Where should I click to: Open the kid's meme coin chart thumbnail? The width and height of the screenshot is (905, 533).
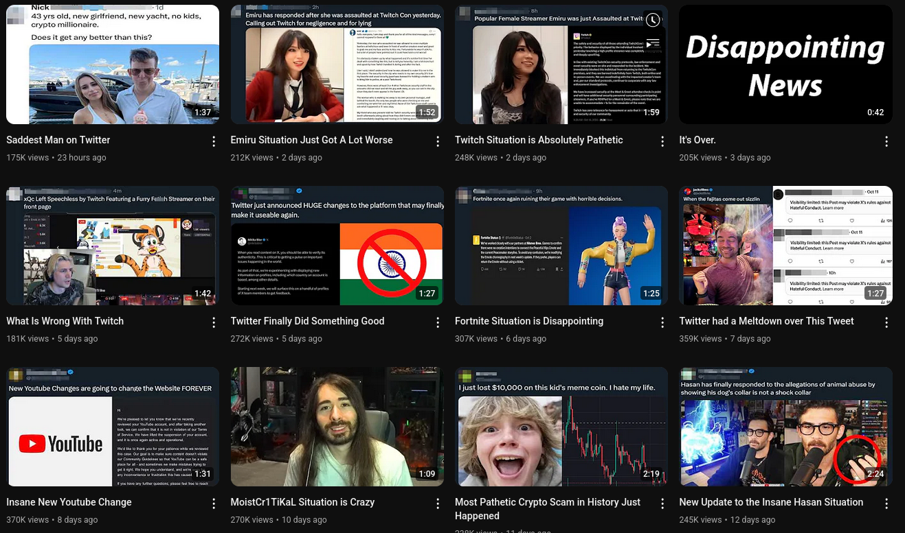(x=561, y=427)
